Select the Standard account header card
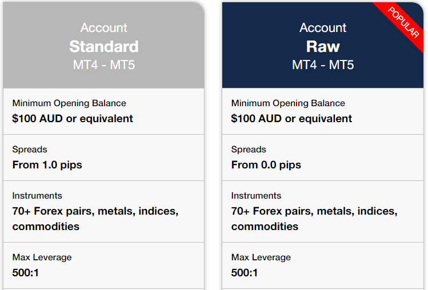This screenshot has width=428, height=290. [x=104, y=45]
